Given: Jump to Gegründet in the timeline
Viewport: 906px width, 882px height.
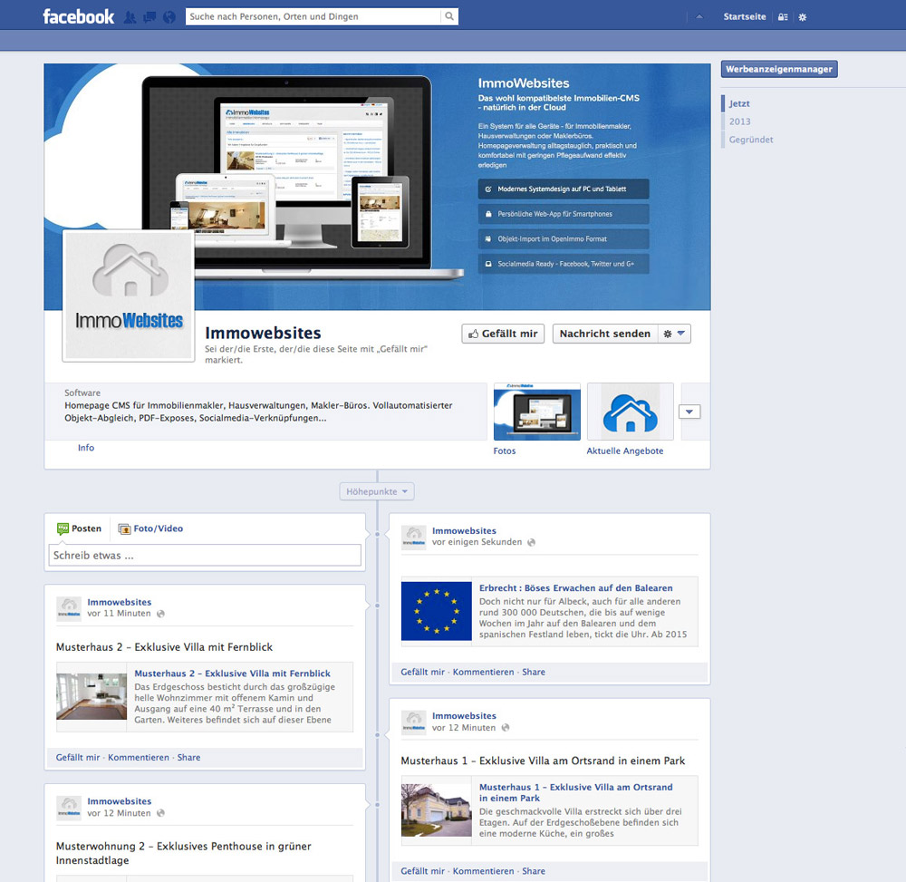Looking at the screenshot, I should [x=750, y=140].
